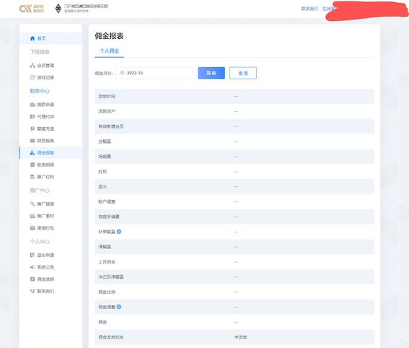Click the megaphone icon for 系统公告
This screenshot has height=348, width=409.
32,267
